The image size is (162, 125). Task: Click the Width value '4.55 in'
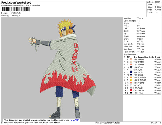pyautogui.click(x=158, y=10)
